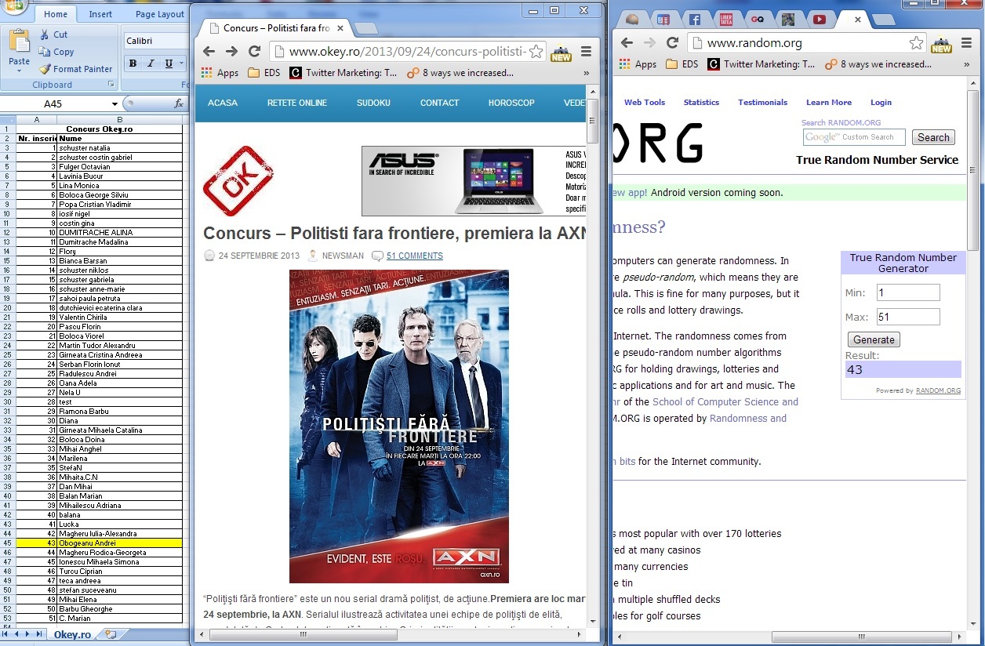Click the Google Custom Search box
Screen dimensions: 985x646
[x=854, y=137]
